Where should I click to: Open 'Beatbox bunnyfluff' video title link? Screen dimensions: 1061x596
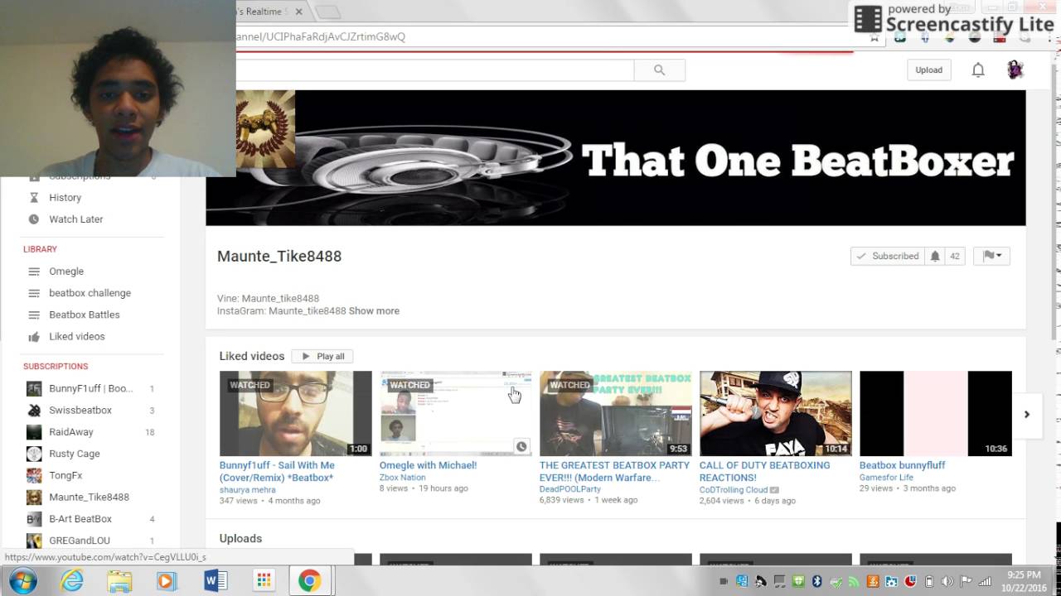tap(902, 465)
